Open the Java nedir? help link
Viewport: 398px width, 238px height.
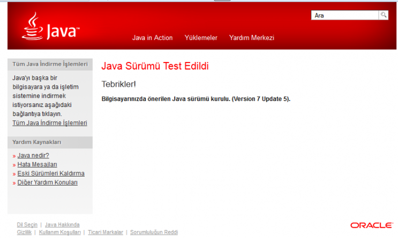pos(33,156)
